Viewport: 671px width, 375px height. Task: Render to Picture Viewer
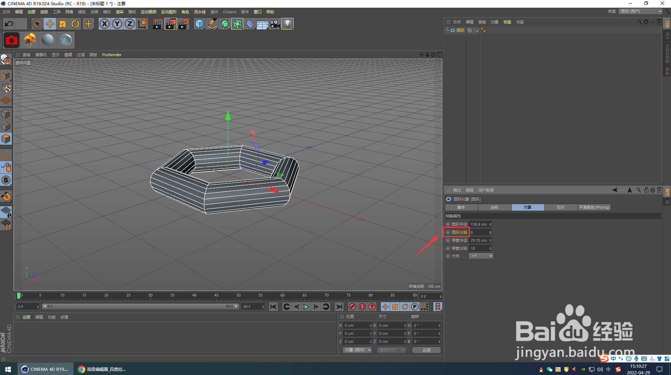tap(171, 24)
